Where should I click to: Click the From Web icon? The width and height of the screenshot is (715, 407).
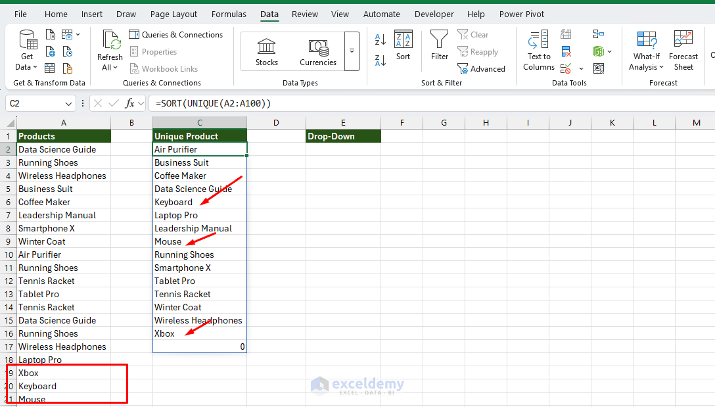50,51
